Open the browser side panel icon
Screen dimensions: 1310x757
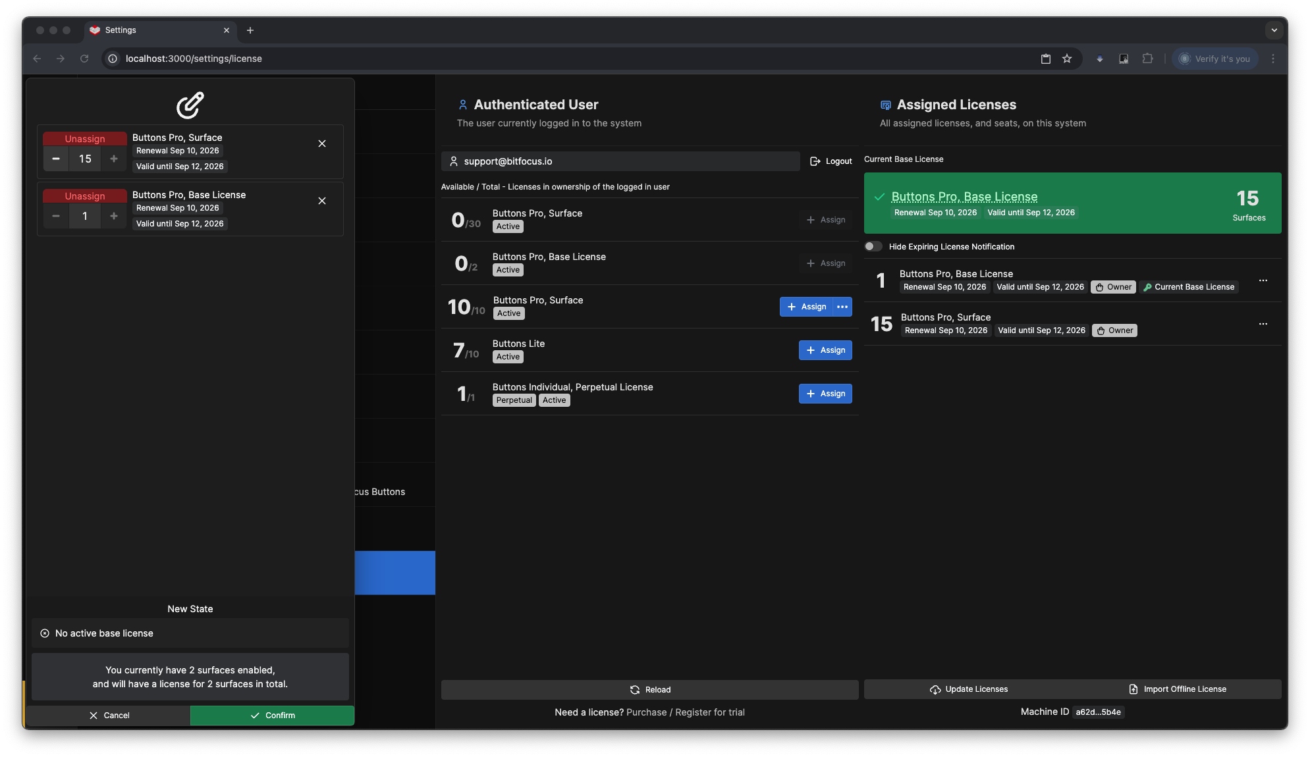point(1124,59)
